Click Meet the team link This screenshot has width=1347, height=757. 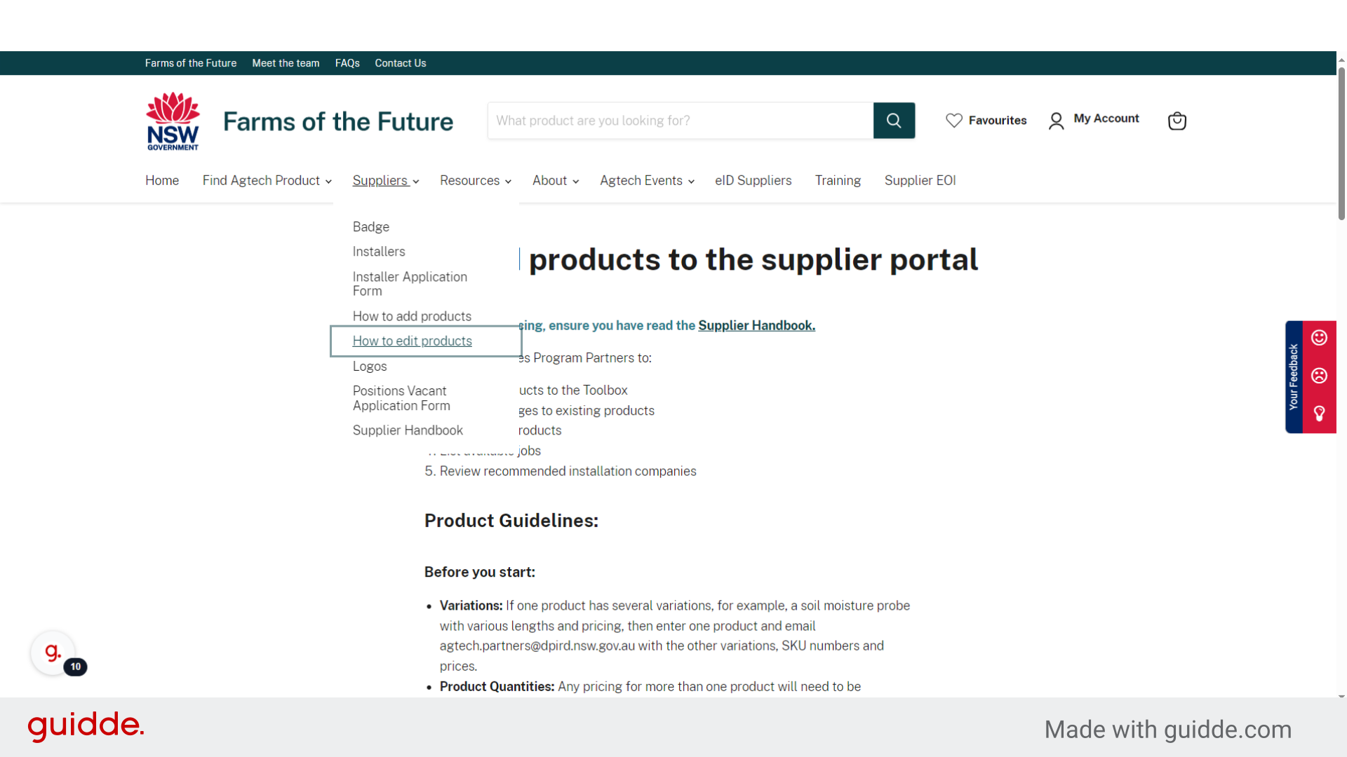(286, 63)
